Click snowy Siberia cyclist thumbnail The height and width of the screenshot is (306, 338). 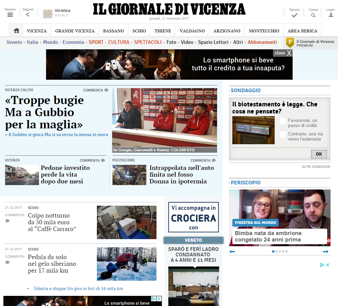pos(127,264)
